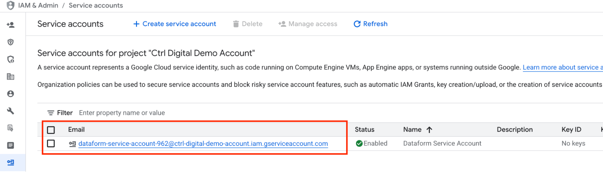Click the trash icon beside Delete

point(236,24)
